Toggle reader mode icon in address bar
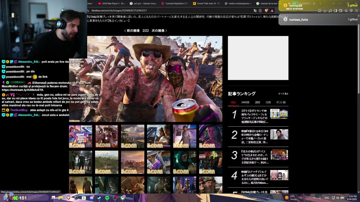The image size is (360, 202). pos(260,11)
